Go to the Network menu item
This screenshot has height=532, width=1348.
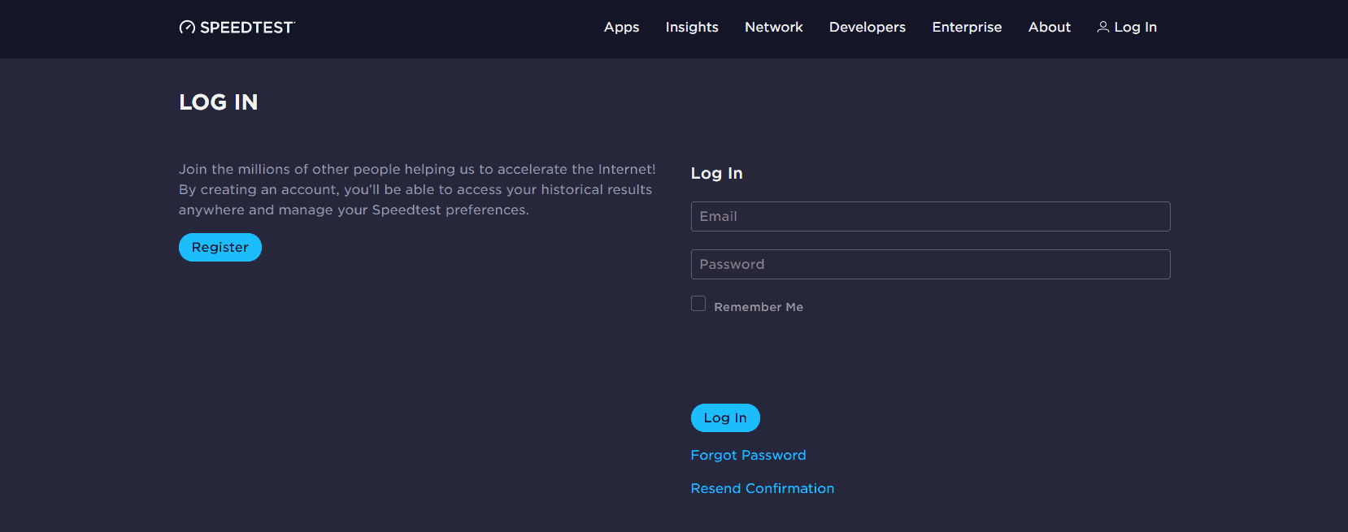774,27
